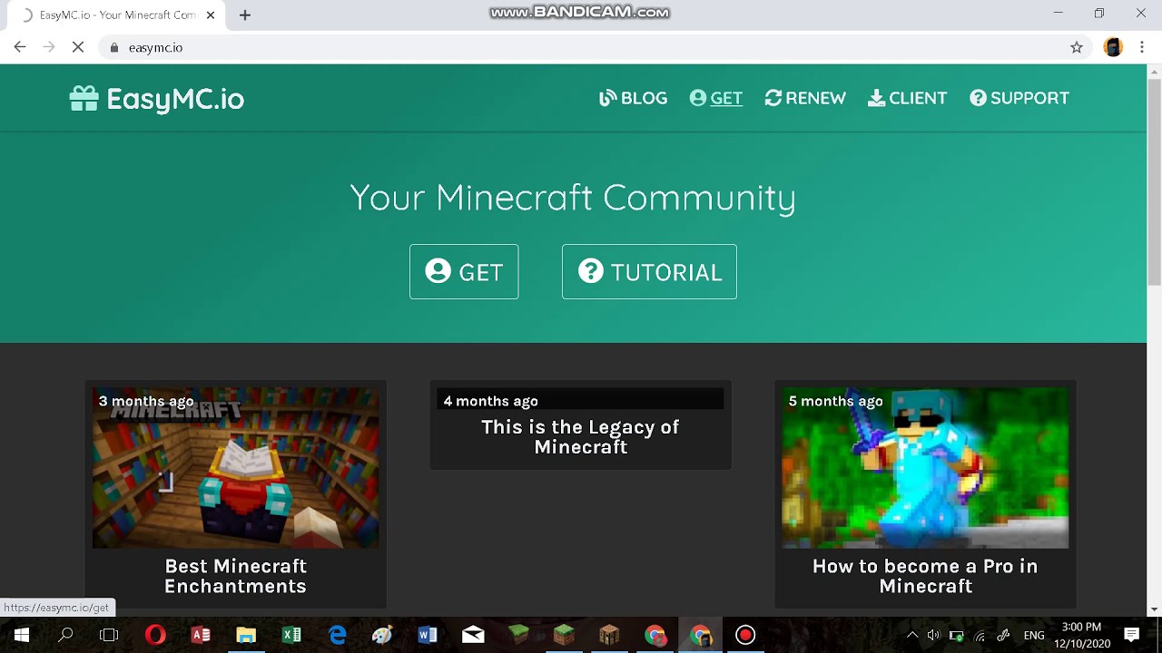Open the GET link in top navigation

pos(715,98)
